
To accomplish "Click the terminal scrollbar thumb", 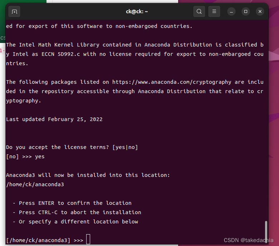I will point(266,232).
